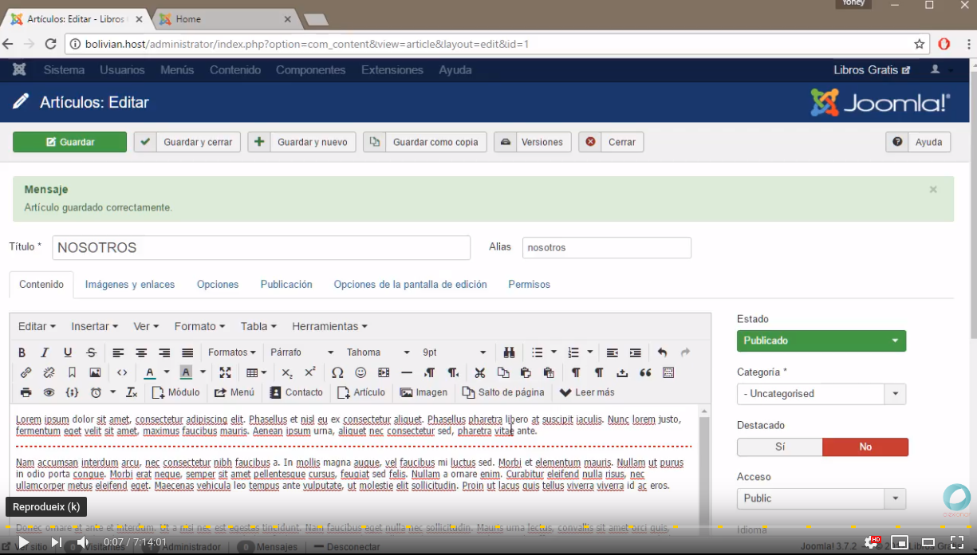
Task: Apply italic formatting
Action: tap(45, 352)
